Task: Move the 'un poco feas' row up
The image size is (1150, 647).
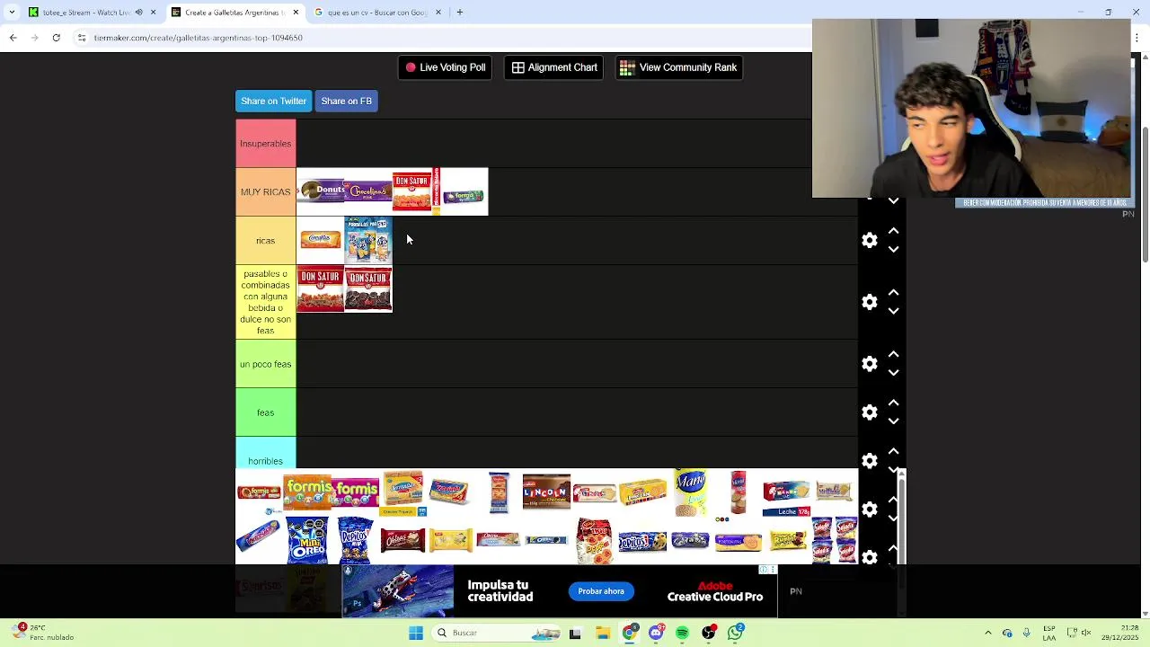Action: point(893,355)
